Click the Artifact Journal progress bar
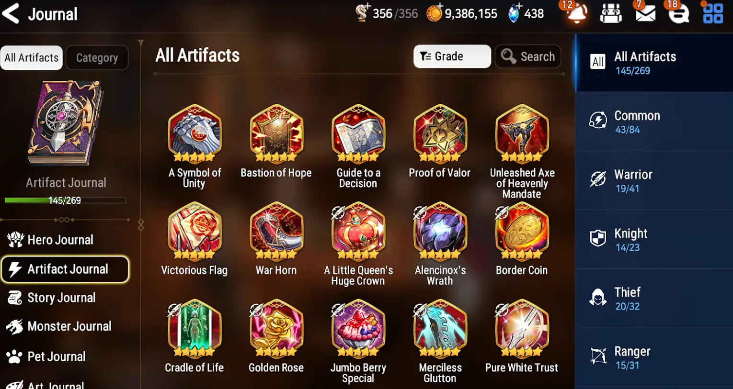 (x=65, y=200)
